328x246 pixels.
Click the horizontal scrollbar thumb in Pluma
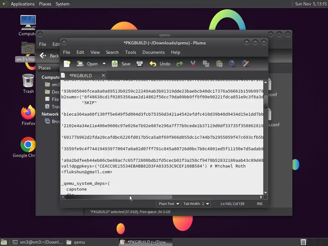(119, 197)
